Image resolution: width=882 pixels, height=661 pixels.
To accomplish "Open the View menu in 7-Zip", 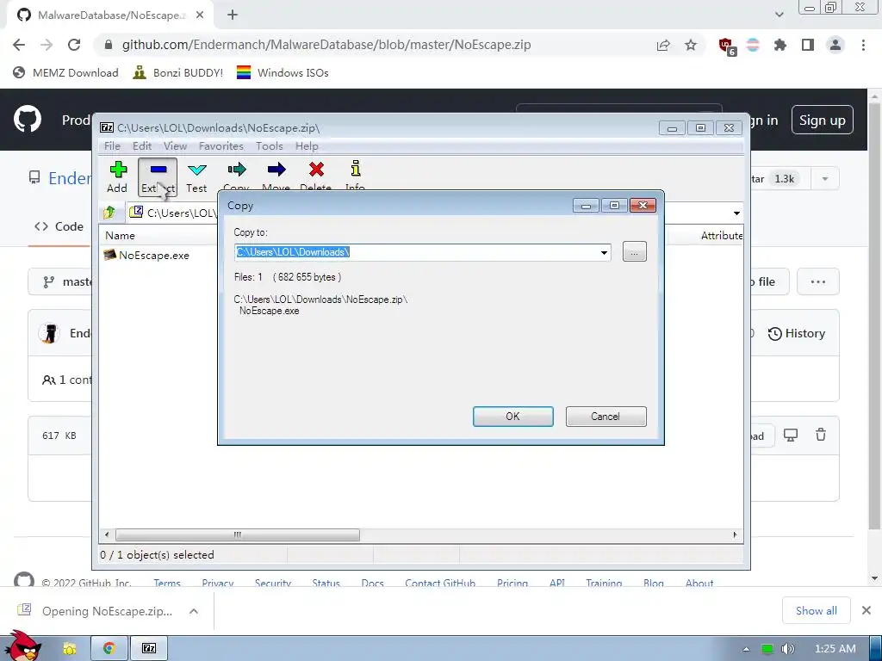I will tap(175, 146).
